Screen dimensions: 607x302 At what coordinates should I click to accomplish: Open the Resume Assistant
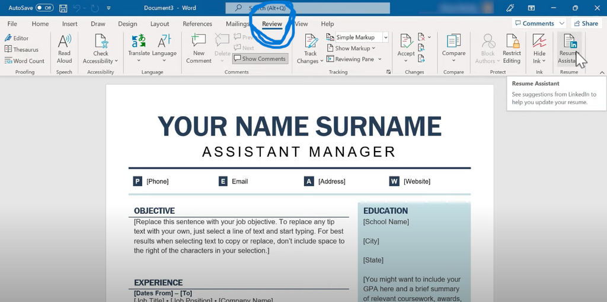pos(568,48)
